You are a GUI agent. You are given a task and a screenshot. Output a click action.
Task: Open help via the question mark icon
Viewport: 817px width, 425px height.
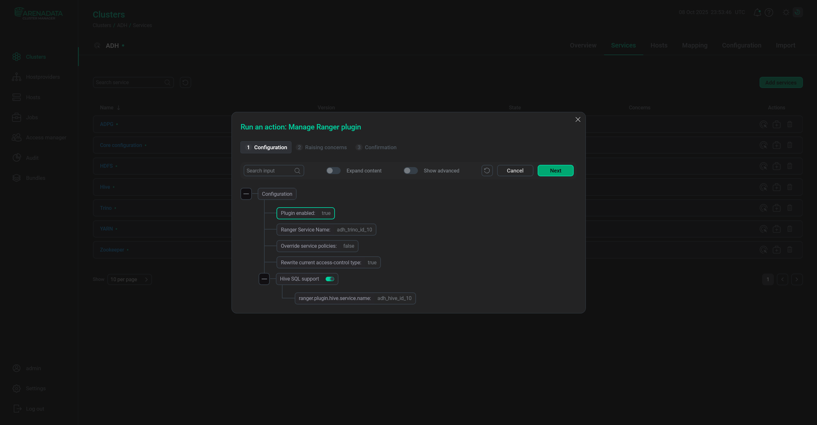click(769, 12)
